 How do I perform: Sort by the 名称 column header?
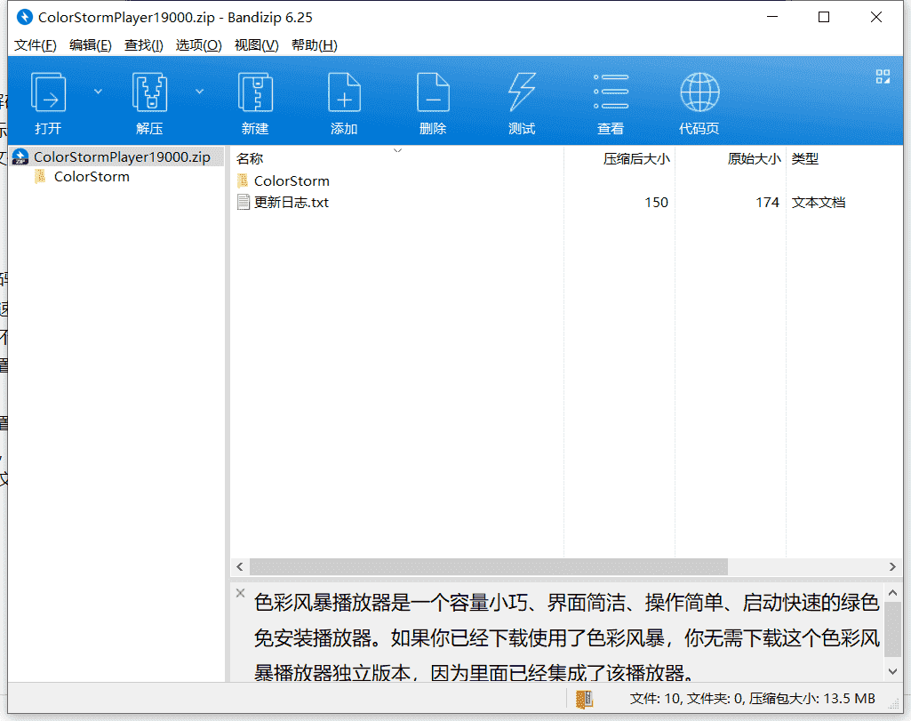click(x=250, y=158)
